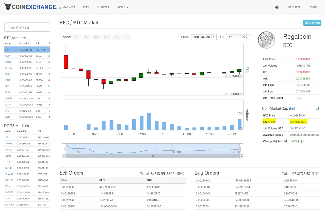Viewport: 325px width, 210px height.
Task: Click the Last Price value 0.00288888
Action: click(x=303, y=59)
